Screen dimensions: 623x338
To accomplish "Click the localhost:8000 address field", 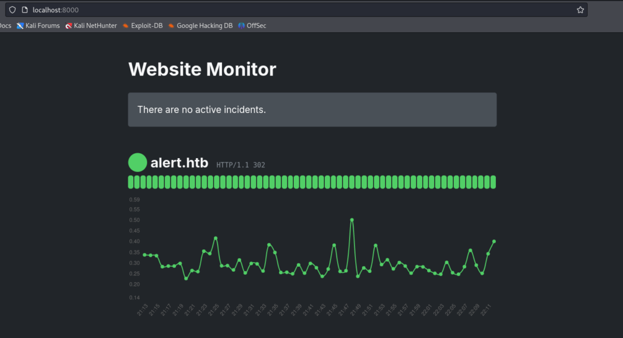I will click(296, 10).
